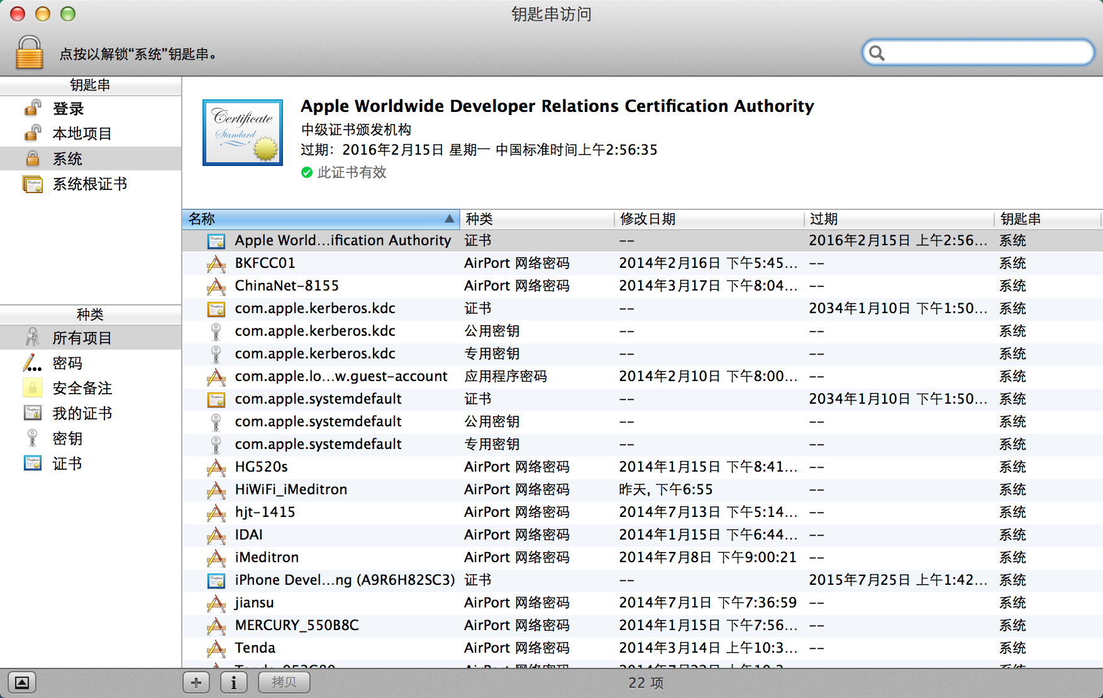Select the 密钥 key category icon
1103x698 pixels.
(33, 438)
